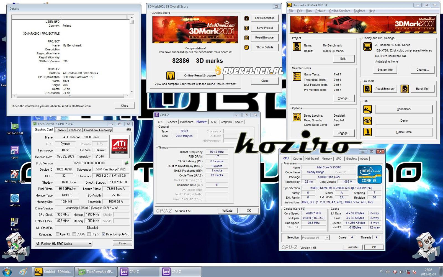Image resolution: width=443 pixels, height=277 pixels.
Task: Click the Batch Run icon
Action: click(405, 89)
